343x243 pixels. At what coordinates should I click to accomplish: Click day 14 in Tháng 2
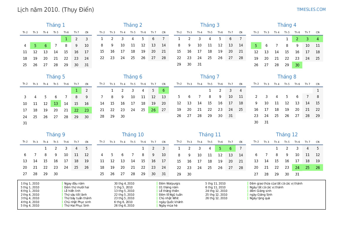(163, 45)
